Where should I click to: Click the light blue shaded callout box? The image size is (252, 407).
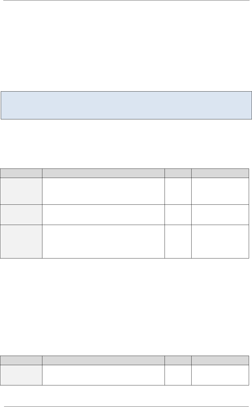click(126, 105)
